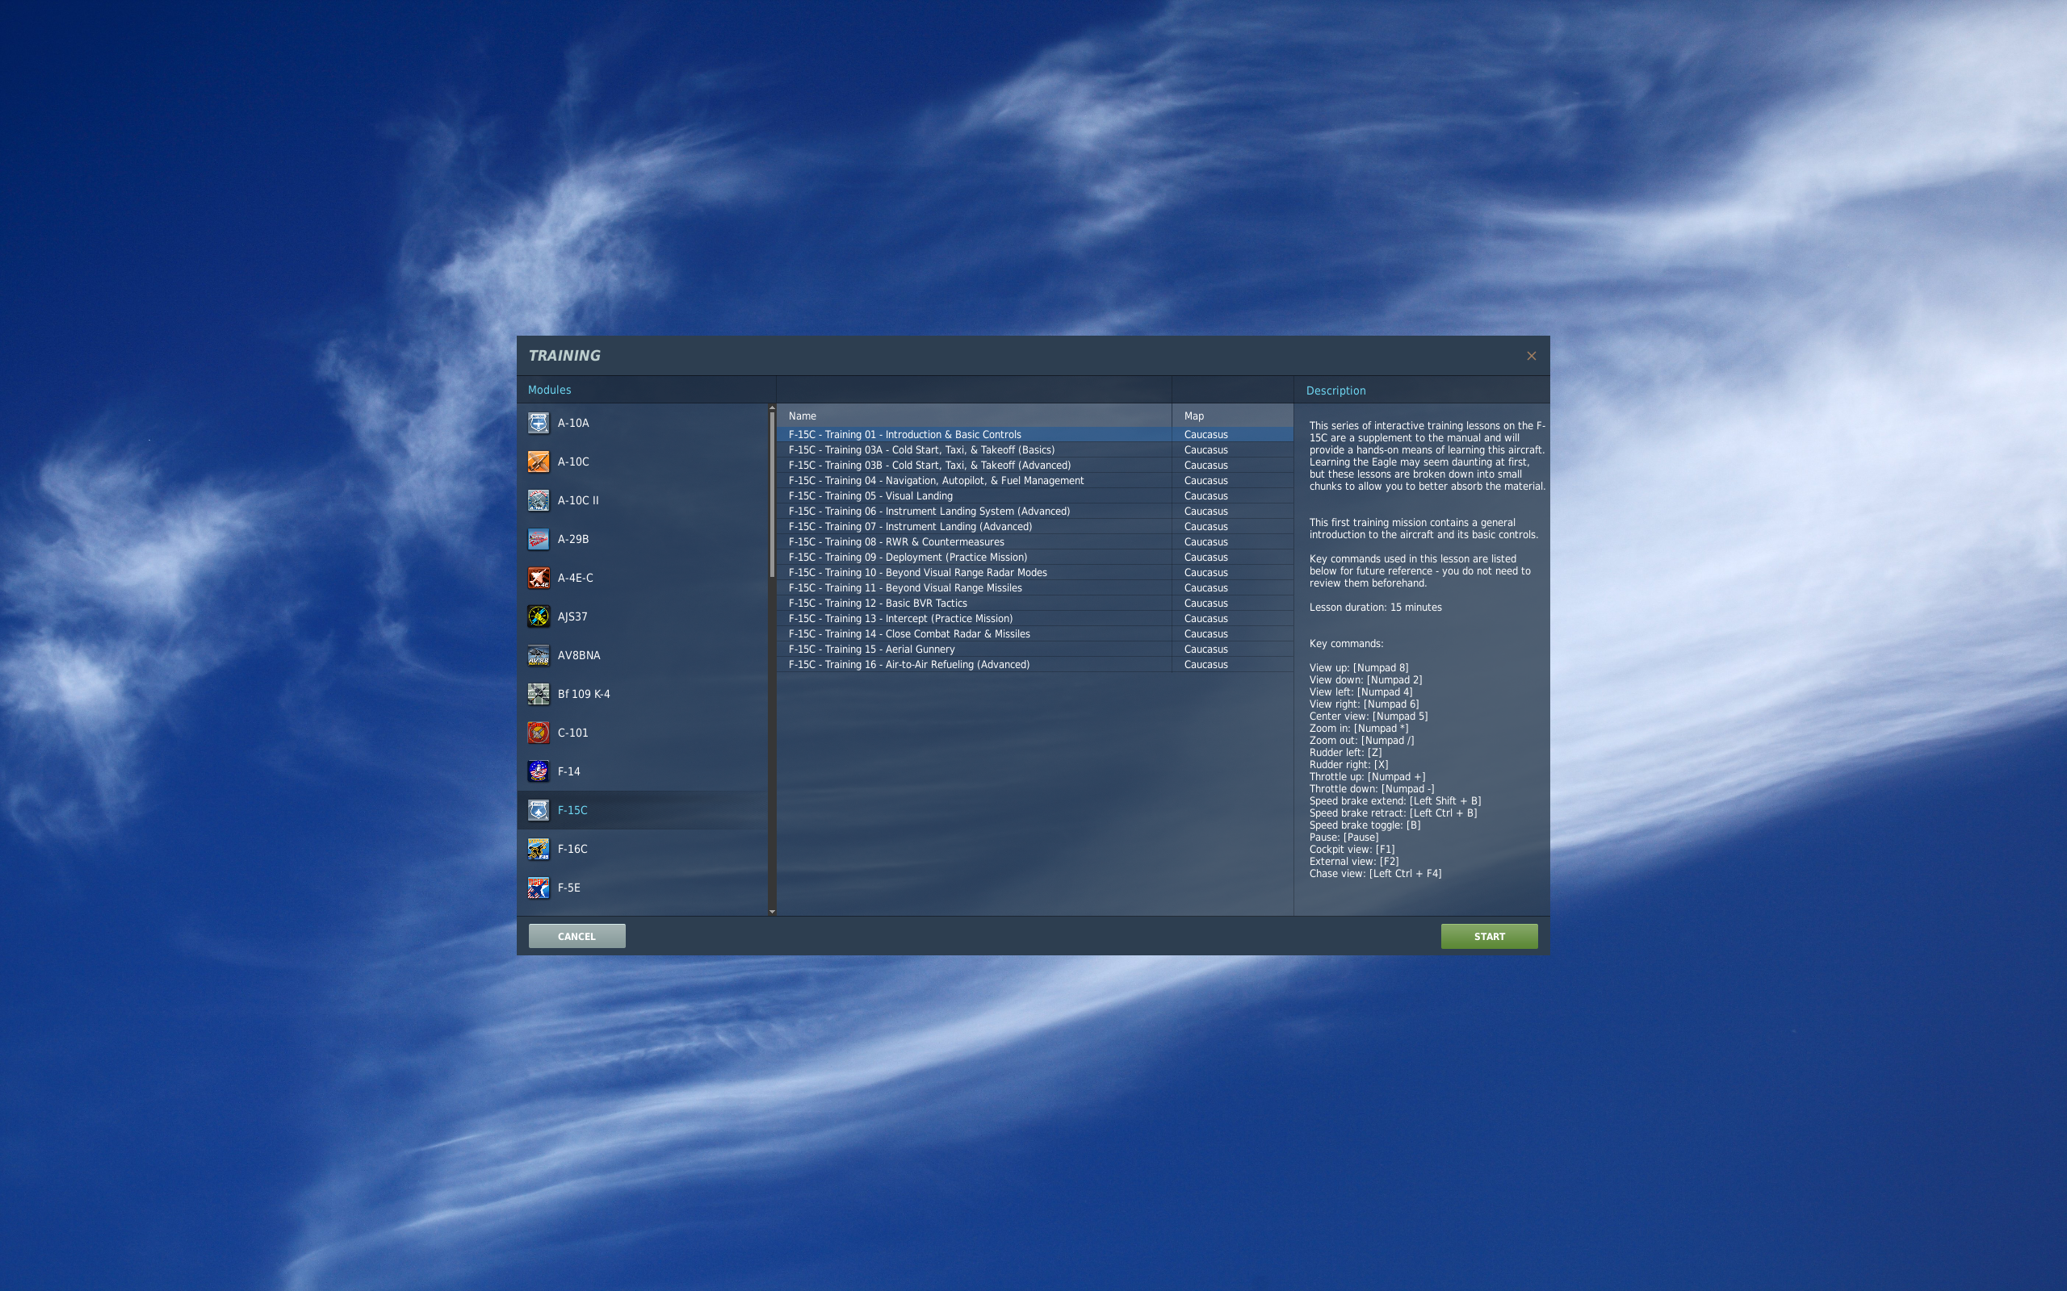Select Training 14 - Close Combat Radar & Missiles
Viewport: 2067px width, 1291px height.
pos(1034,634)
